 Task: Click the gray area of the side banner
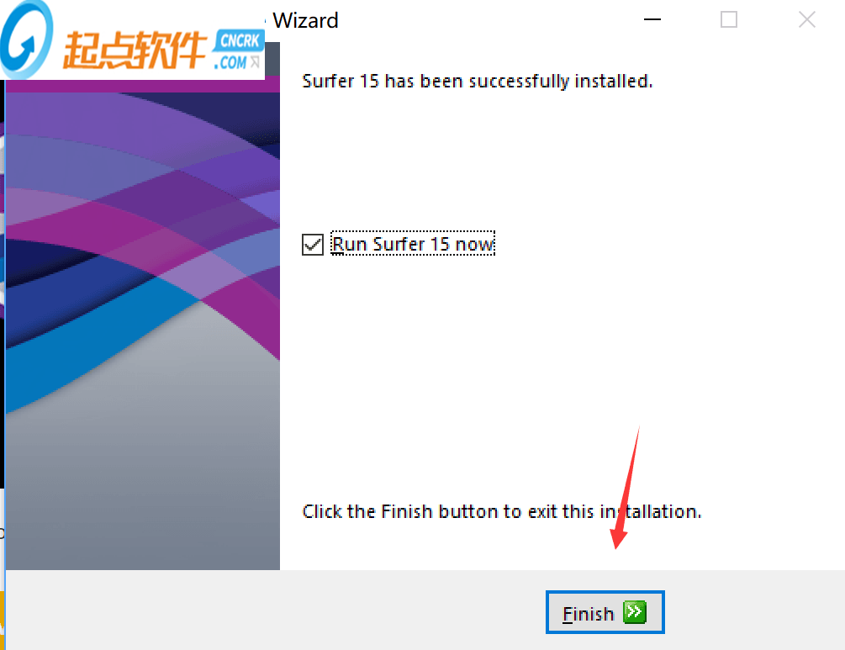point(143,485)
